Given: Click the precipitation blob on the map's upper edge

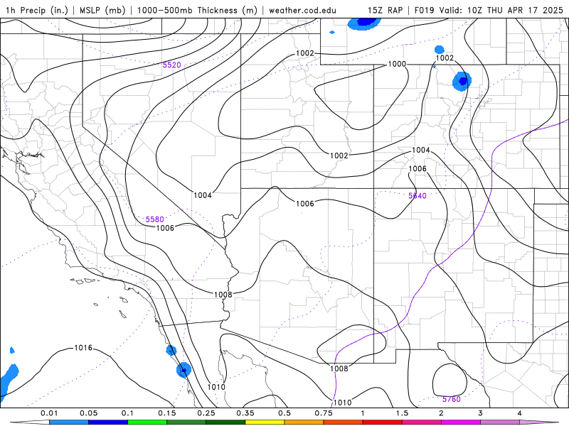Looking at the screenshot, I should 364,23.
